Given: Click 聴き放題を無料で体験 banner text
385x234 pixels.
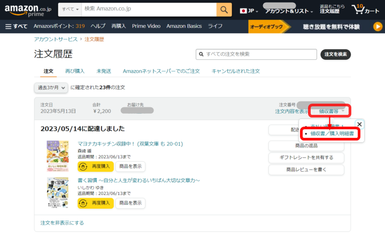Looking at the screenshot, I should point(331,27).
